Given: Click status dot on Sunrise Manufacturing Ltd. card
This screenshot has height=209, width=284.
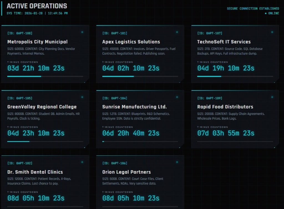Looking at the screenshot, I should (177, 97).
